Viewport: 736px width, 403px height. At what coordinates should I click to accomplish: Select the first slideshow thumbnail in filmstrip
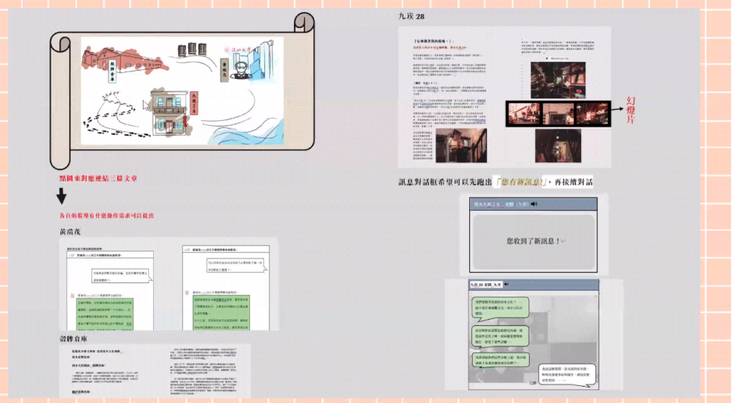[x=524, y=113]
